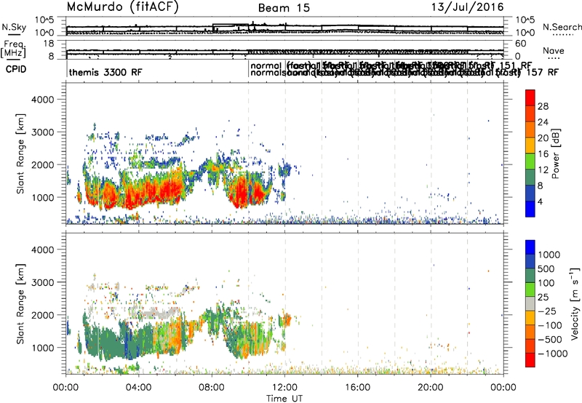Click the 18 tick on the Freq. axis

point(49,44)
